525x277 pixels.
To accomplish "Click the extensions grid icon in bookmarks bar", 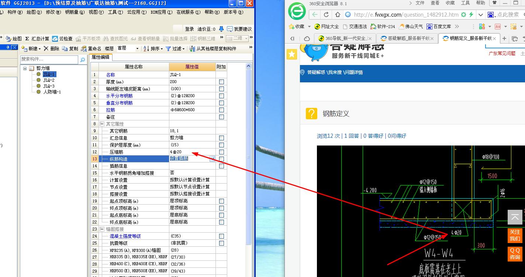I will click(482, 27).
